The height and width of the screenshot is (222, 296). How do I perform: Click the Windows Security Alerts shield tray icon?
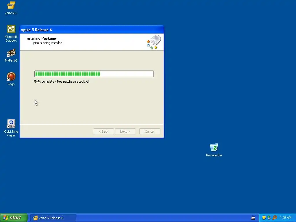click(264, 218)
